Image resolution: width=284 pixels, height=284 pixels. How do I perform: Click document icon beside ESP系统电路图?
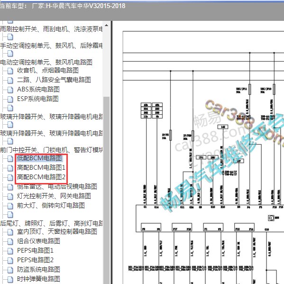[10, 99]
